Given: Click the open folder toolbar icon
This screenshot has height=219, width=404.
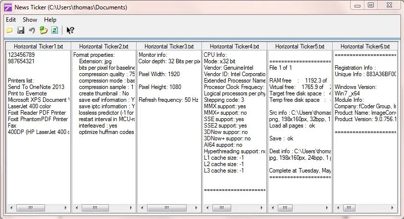Looking at the screenshot, I should point(9,31).
